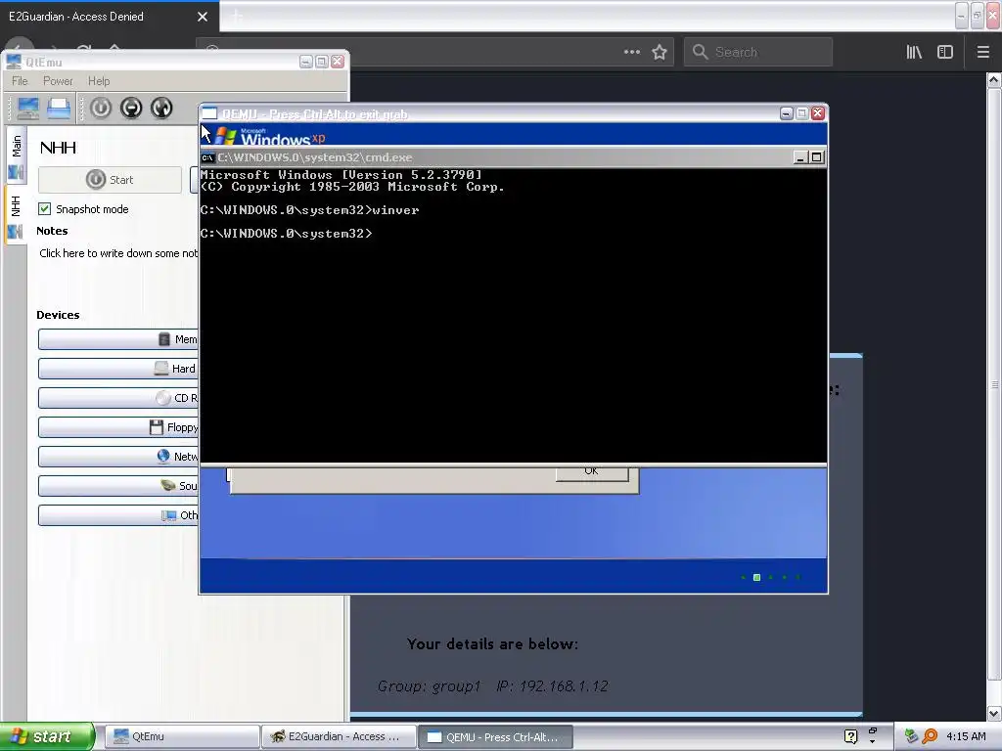
Task: Toggle the Snapshot mode checkbox
Action: [45, 209]
